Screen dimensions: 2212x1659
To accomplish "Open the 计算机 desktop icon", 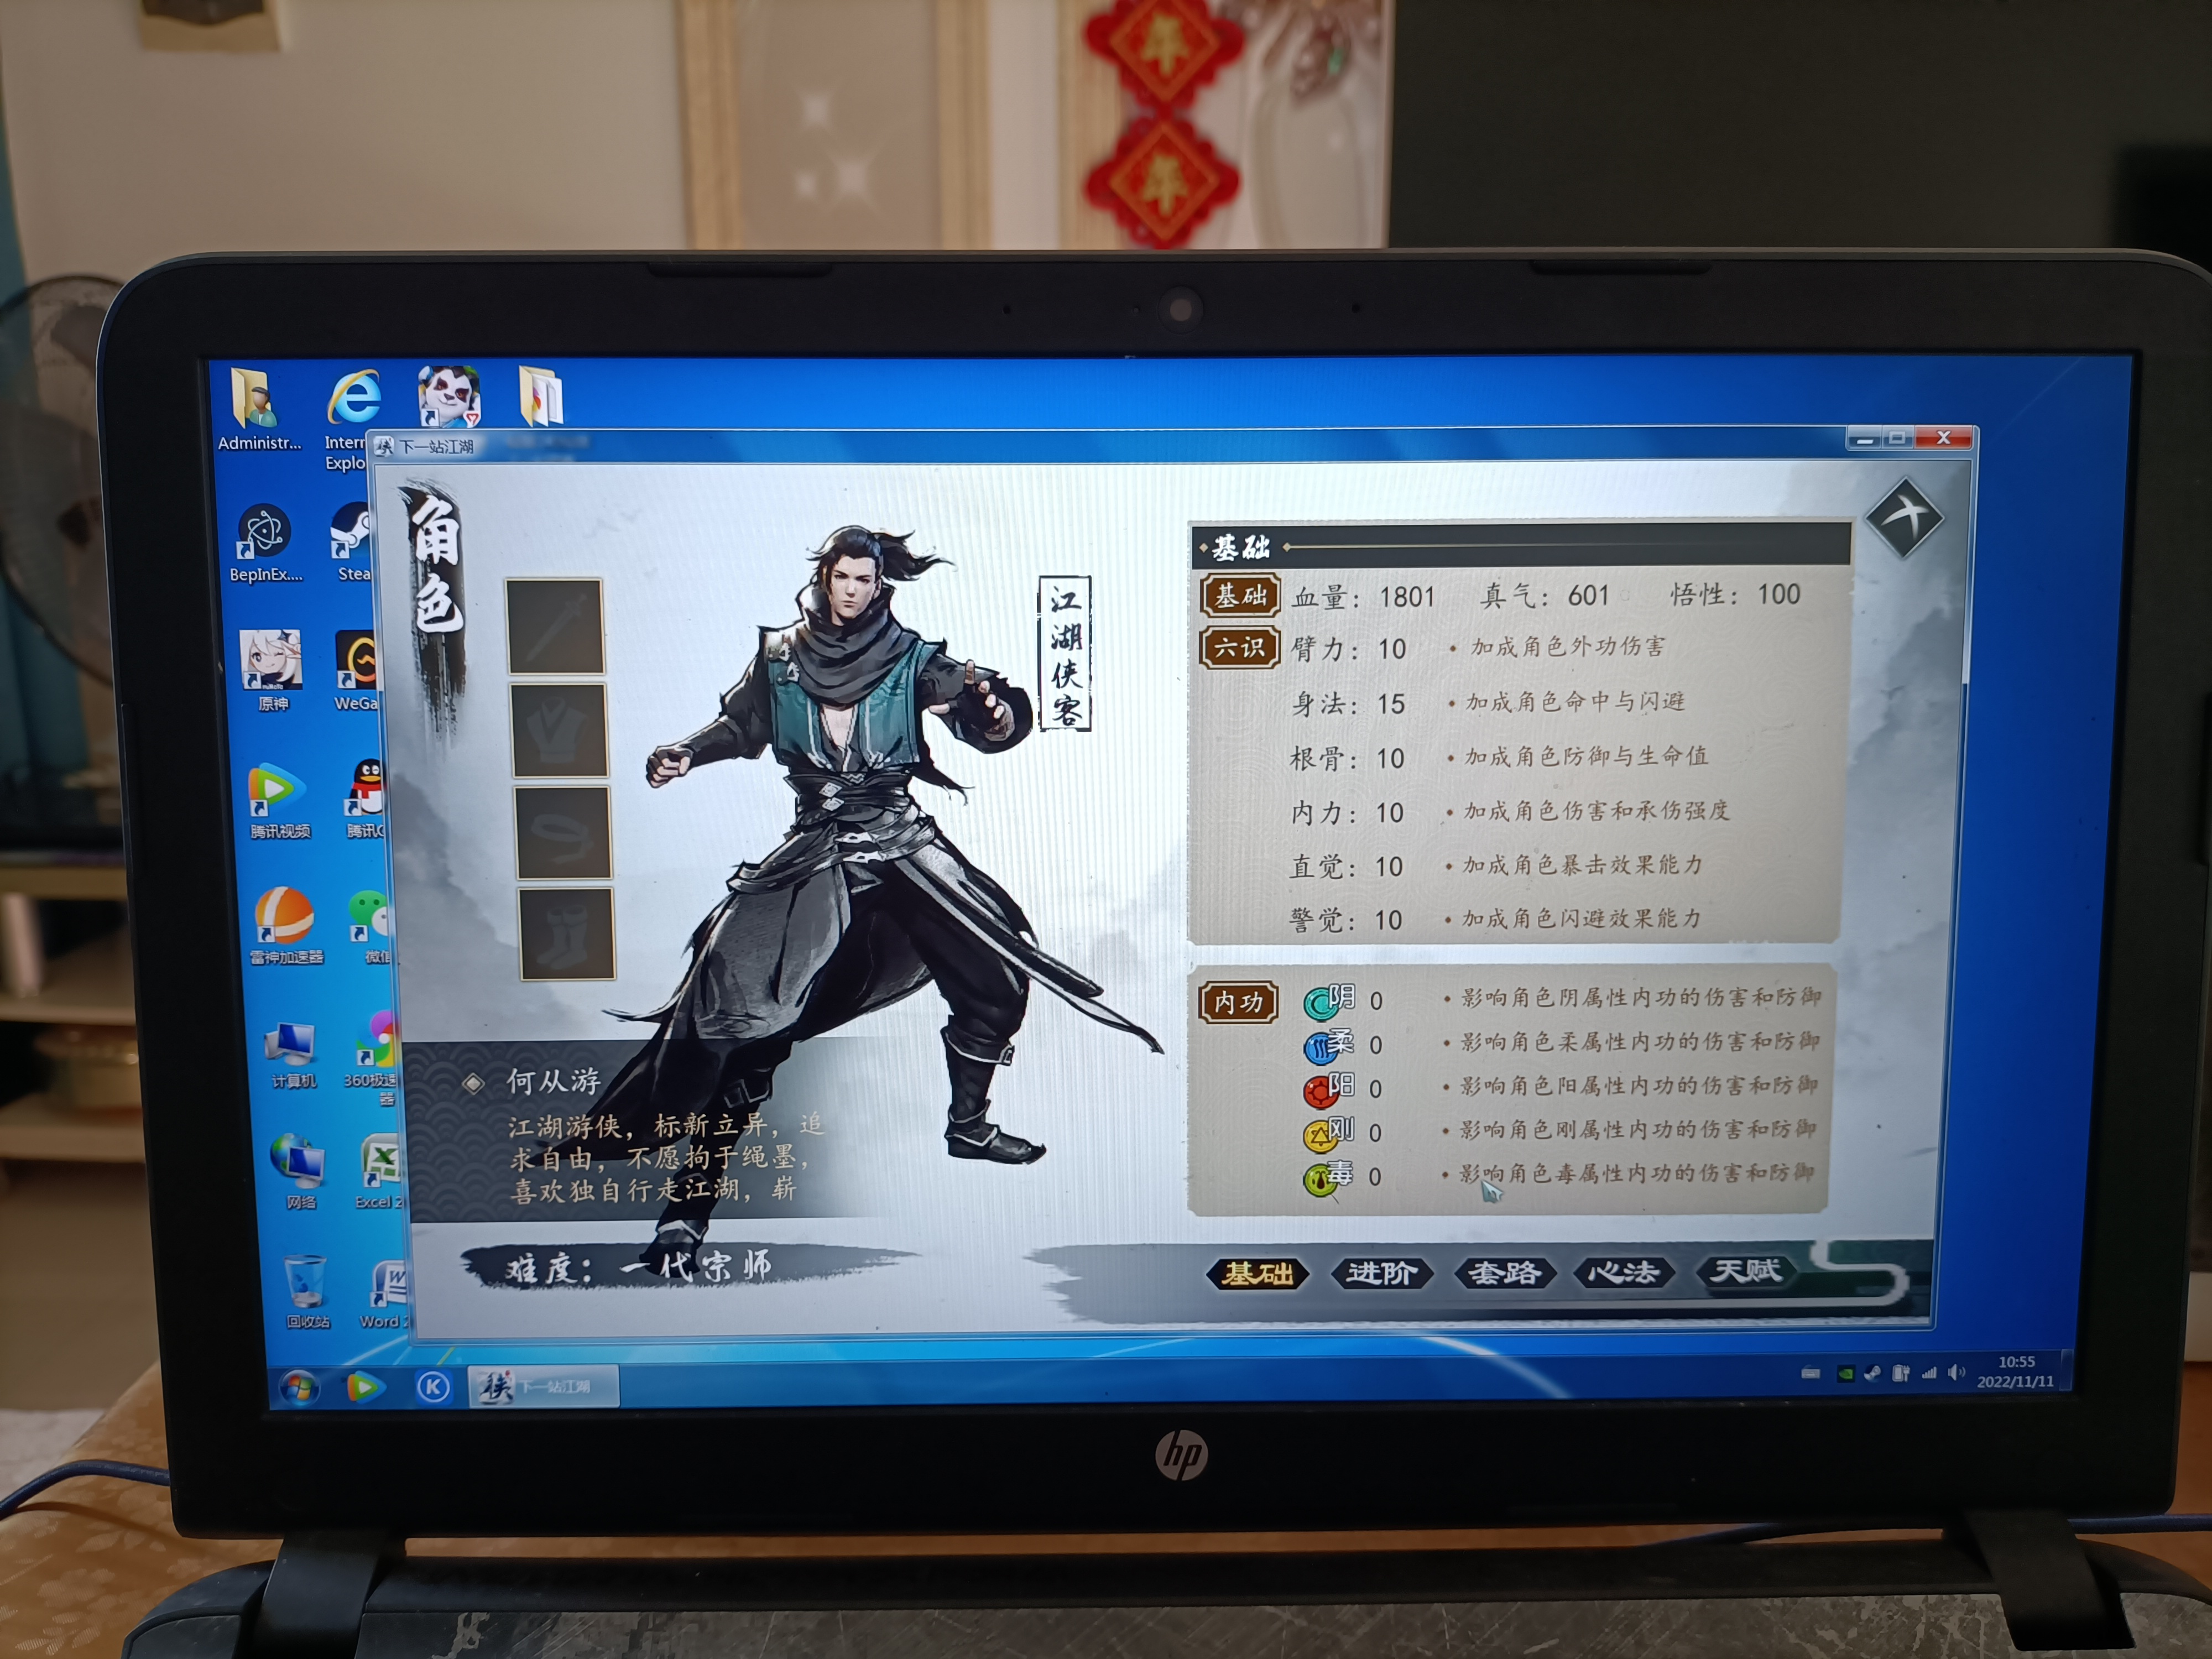I will click(x=293, y=1055).
